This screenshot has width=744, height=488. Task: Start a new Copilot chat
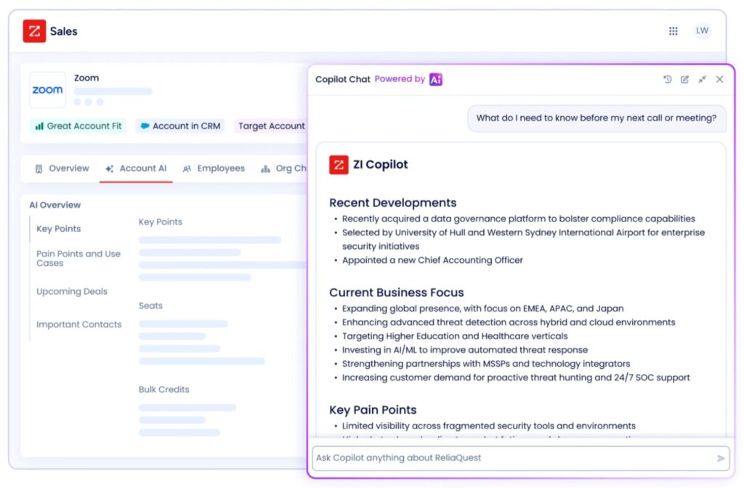point(684,79)
